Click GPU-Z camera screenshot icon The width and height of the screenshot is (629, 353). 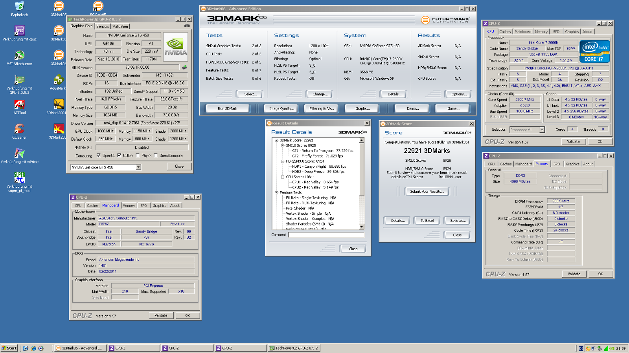coord(187,26)
